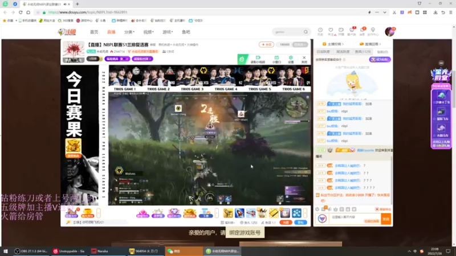Click the blue 下载 activity icon

tap(205, 213)
